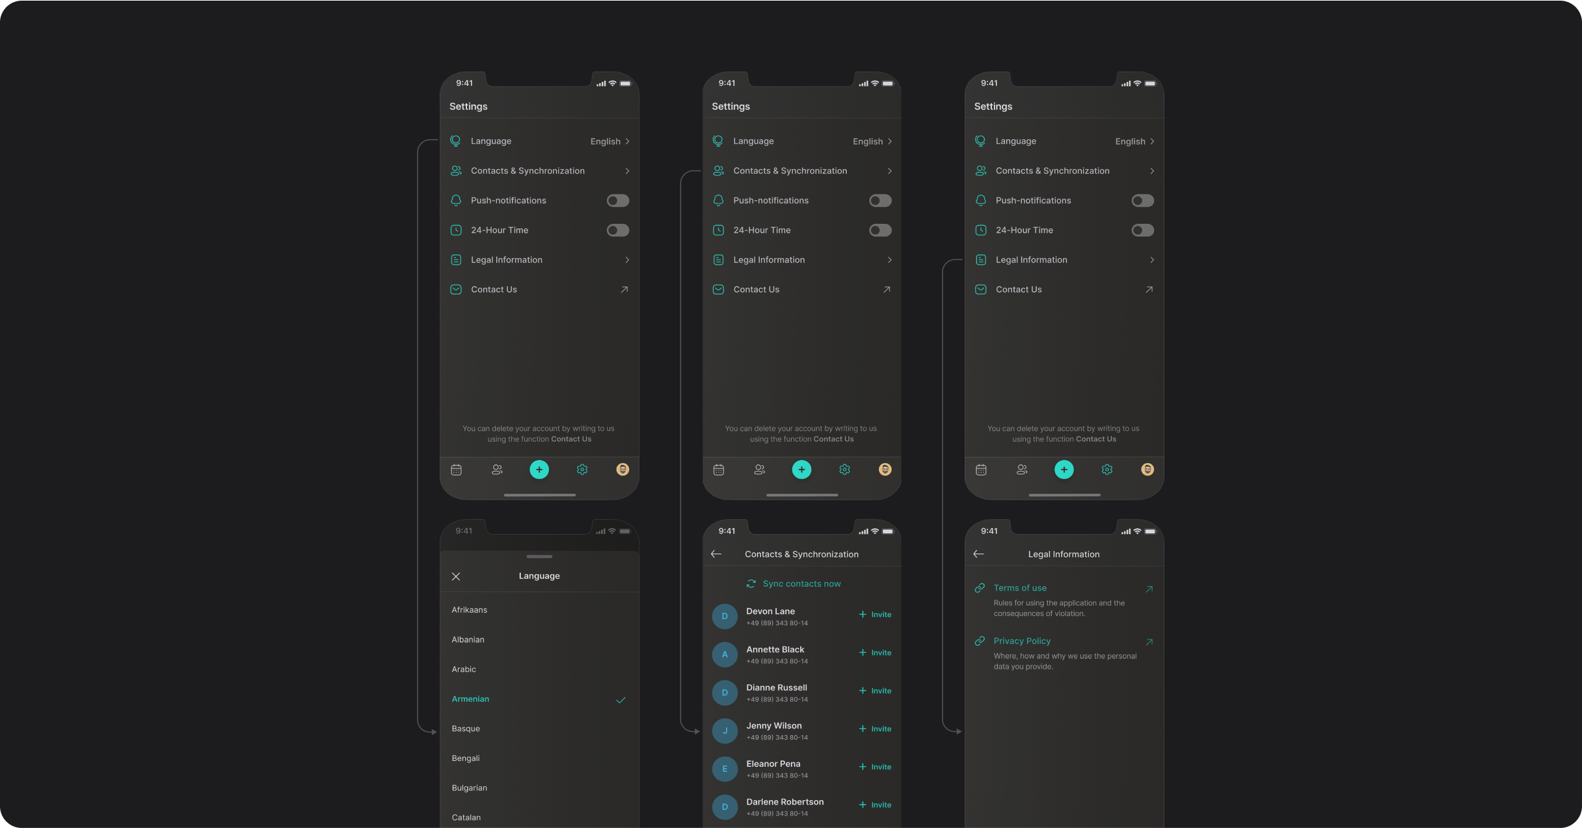This screenshot has height=828, width=1582.
Task: Open your profile avatar in bottom bar
Action: pos(623,469)
